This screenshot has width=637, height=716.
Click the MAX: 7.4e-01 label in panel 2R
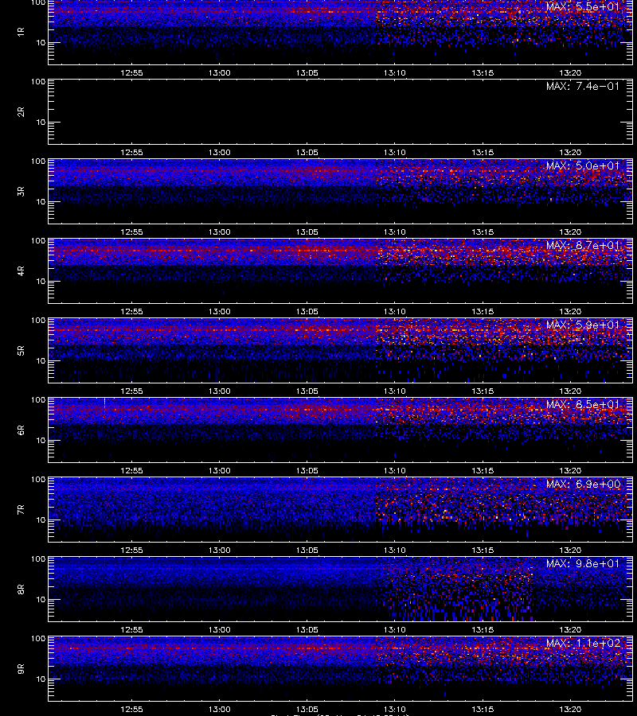[x=583, y=86]
